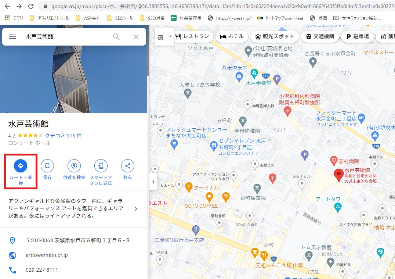The width and height of the screenshot is (395, 279).
Task: Click the browser forward arrow
Action: 19,6
